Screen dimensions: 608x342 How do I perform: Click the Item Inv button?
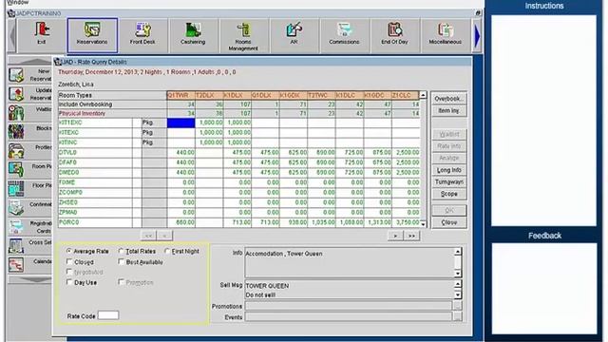tap(448, 110)
